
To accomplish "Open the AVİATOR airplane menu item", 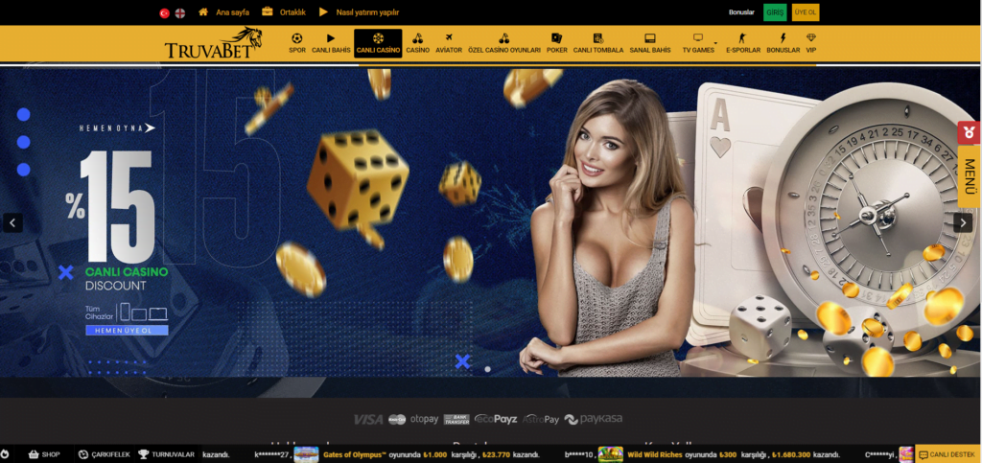I will 449,44.
